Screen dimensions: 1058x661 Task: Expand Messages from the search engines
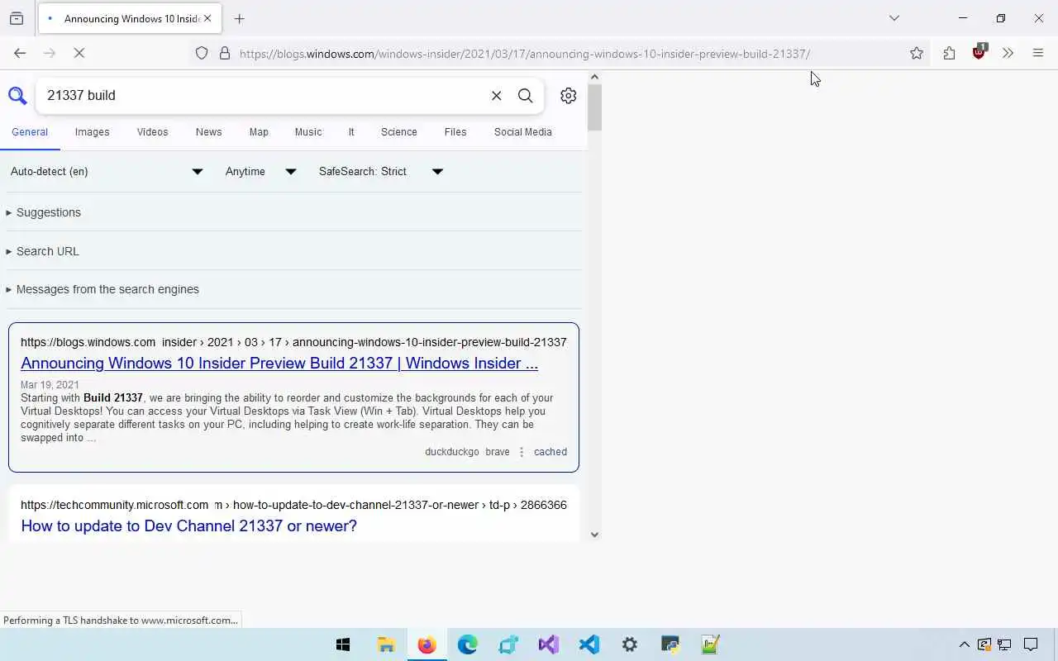click(x=102, y=289)
